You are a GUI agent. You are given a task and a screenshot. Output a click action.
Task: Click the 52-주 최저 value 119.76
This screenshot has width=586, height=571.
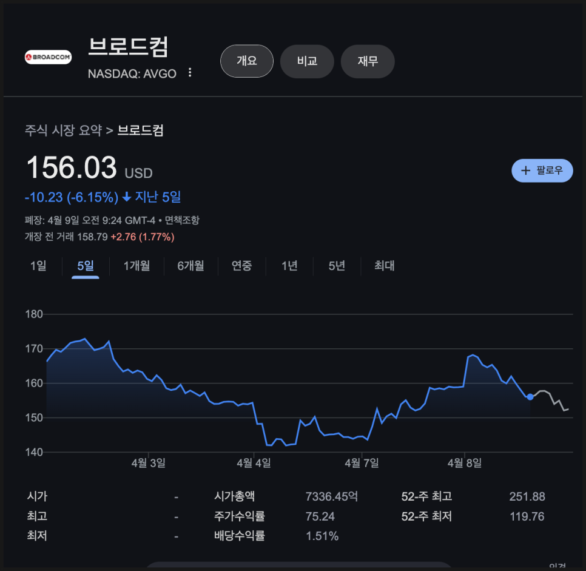(527, 516)
